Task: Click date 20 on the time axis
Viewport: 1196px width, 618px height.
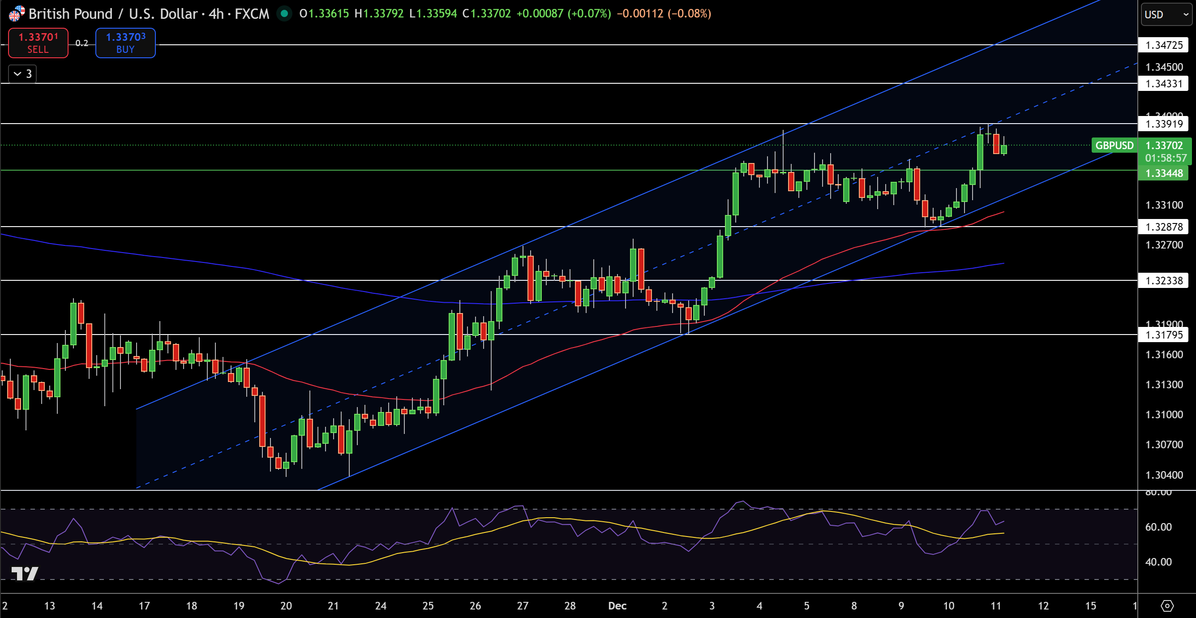Action: coord(286,605)
